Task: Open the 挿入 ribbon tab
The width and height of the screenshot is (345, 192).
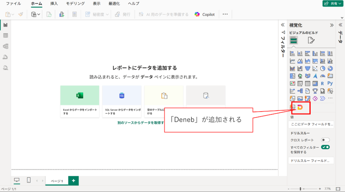Action: tap(54, 3)
